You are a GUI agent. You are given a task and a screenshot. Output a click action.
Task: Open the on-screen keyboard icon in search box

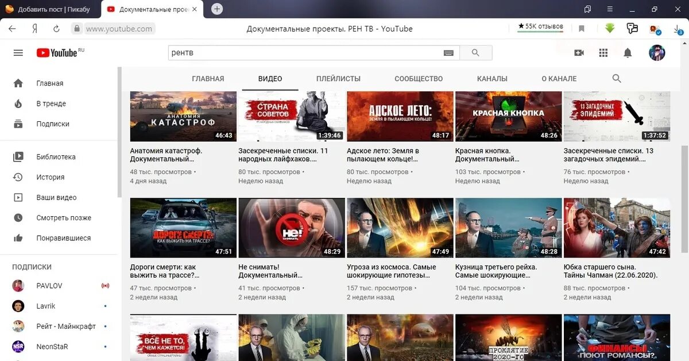(449, 53)
